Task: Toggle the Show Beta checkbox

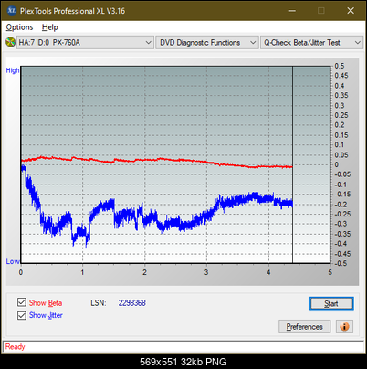Action: [22, 302]
